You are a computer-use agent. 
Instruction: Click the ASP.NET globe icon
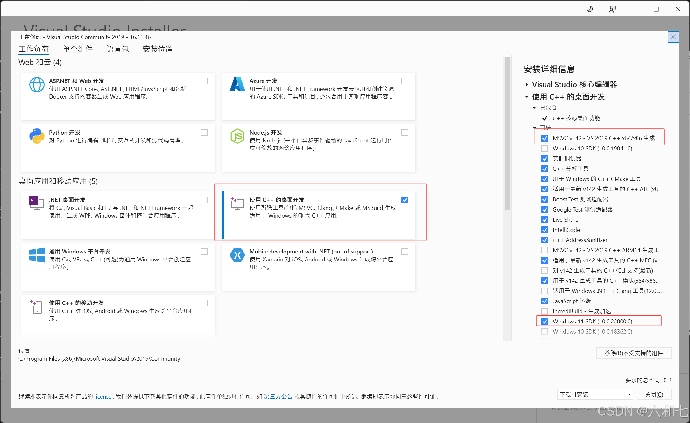[x=37, y=85]
